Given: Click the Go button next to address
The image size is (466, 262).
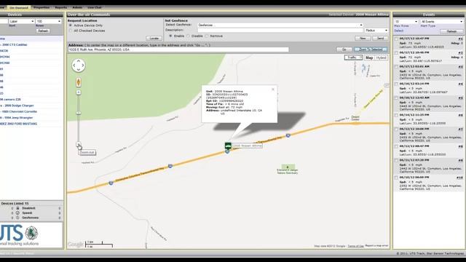Looking at the screenshot, I should pos(344,49).
